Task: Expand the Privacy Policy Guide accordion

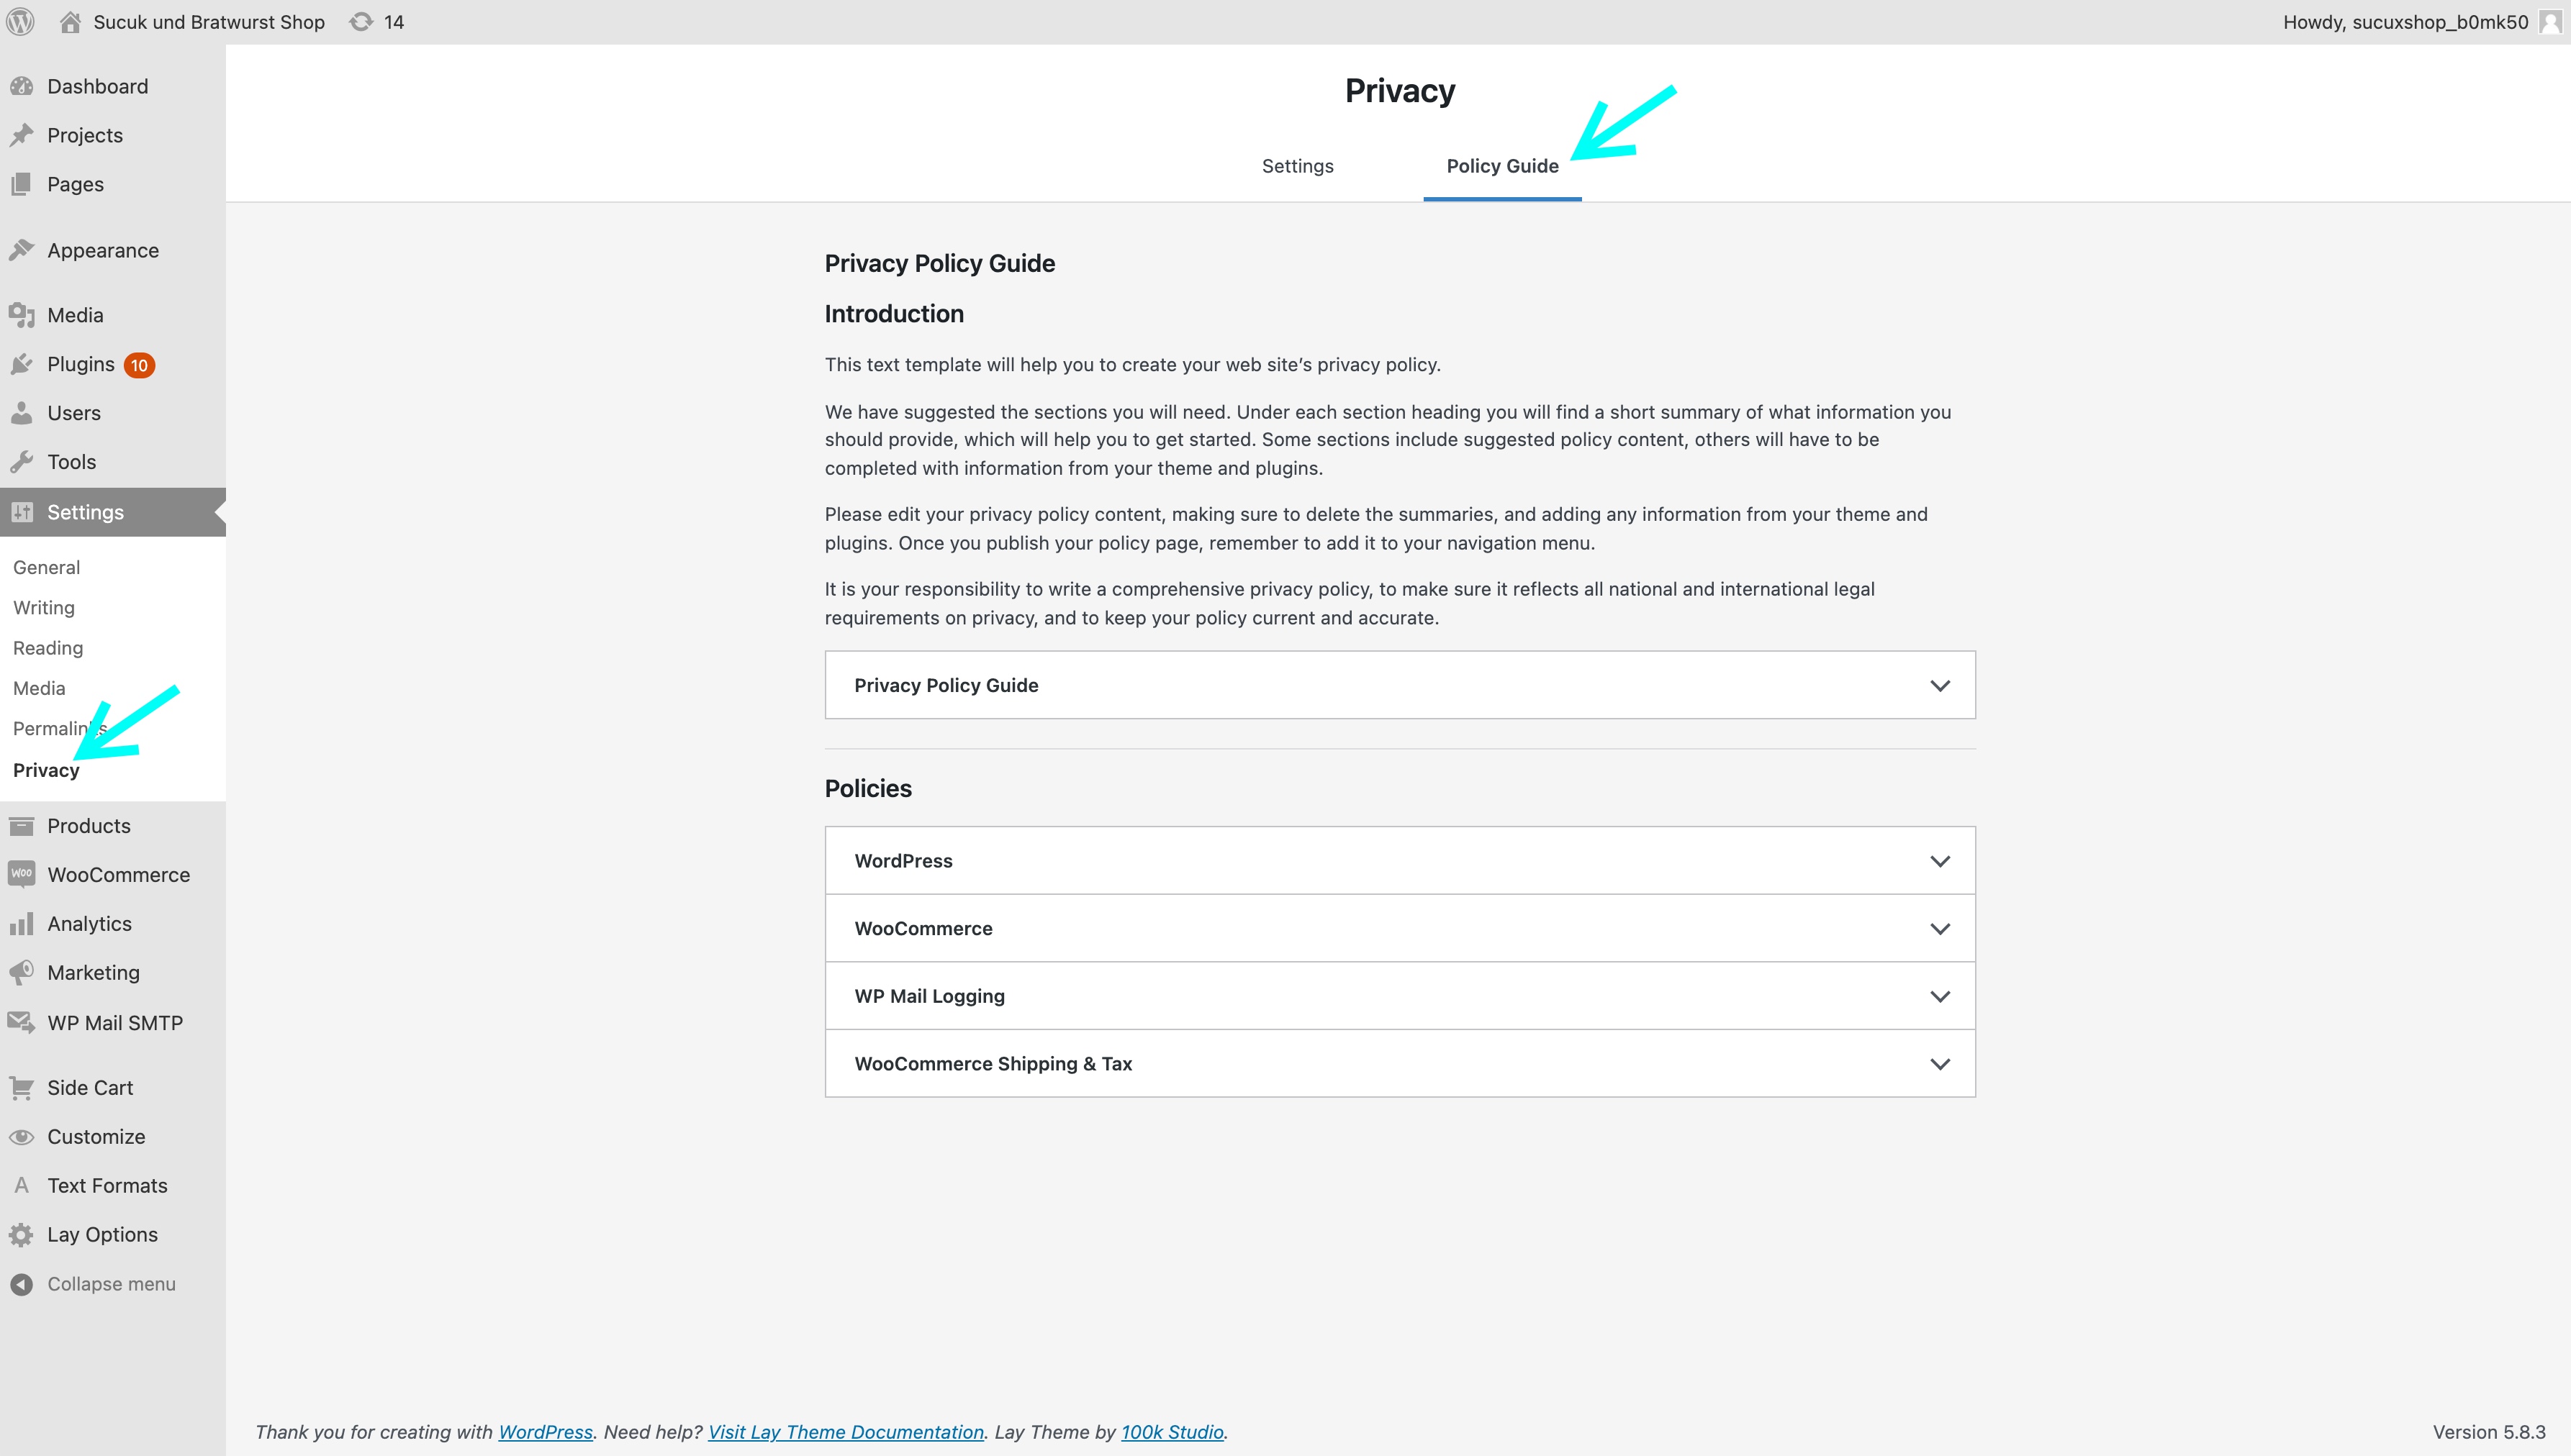Action: click(x=1399, y=685)
